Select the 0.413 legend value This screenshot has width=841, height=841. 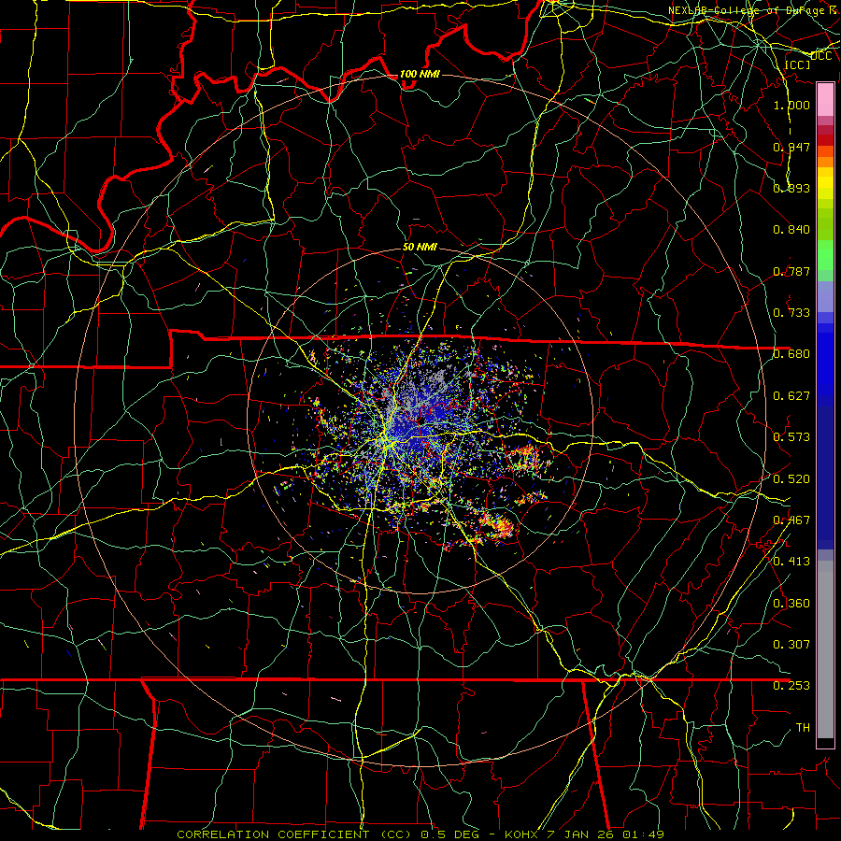[791, 562]
